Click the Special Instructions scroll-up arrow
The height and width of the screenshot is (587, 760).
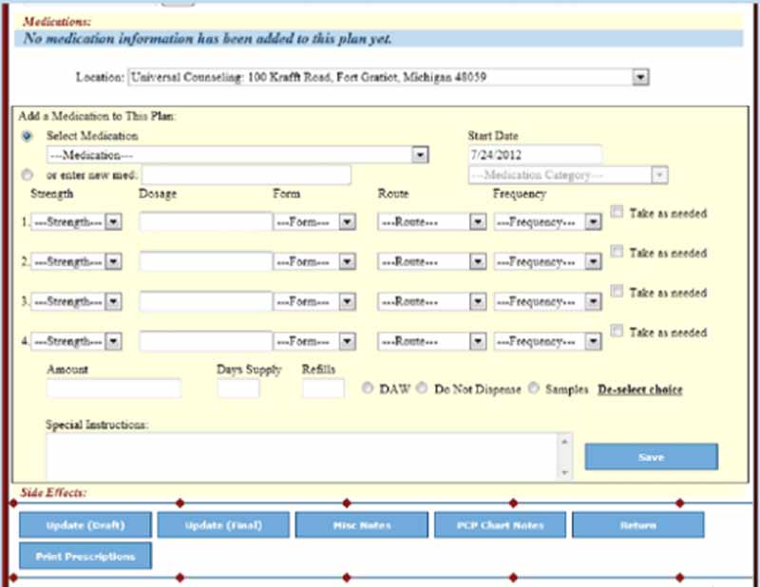click(564, 442)
